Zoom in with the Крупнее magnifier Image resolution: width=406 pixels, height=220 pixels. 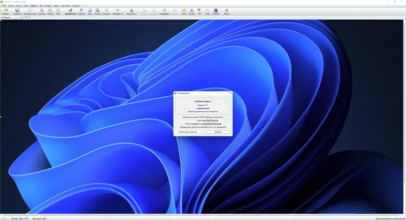(x=42, y=11)
